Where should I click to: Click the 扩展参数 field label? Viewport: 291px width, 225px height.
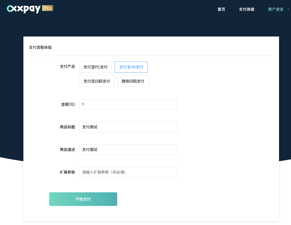click(x=67, y=172)
